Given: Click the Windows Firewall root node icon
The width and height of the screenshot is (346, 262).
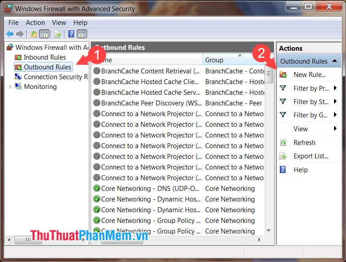Looking at the screenshot, I should (10, 47).
